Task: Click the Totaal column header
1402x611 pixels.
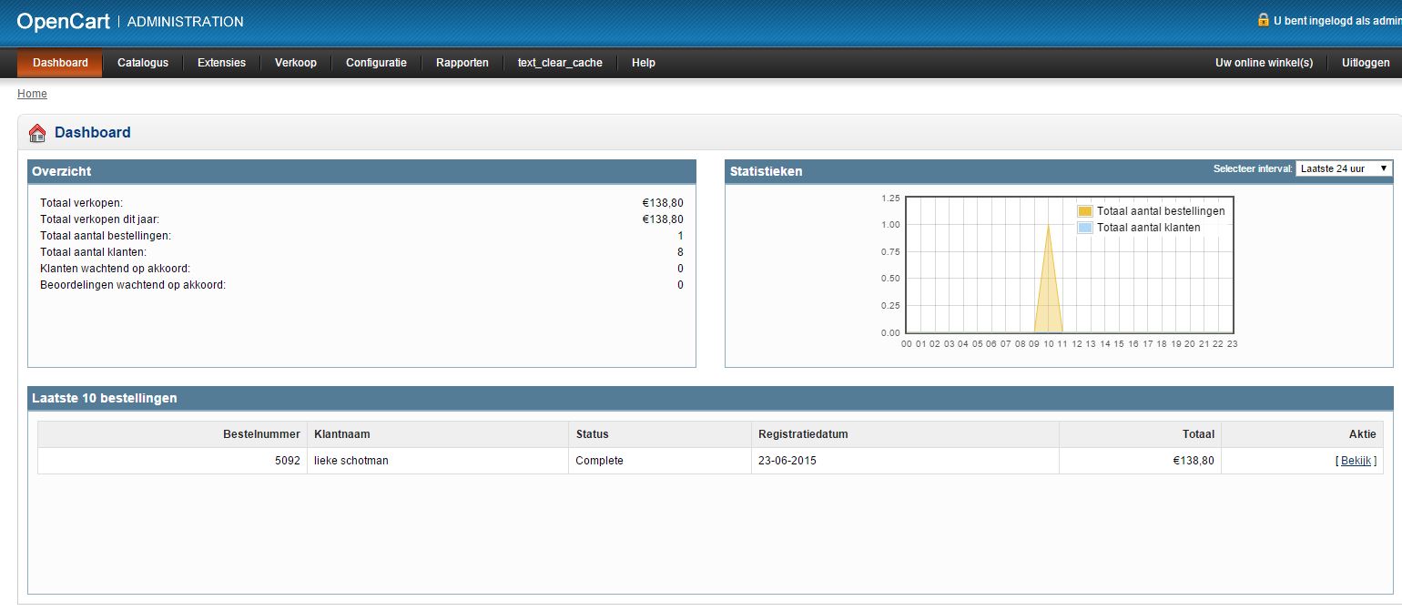Action: pyautogui.click(x=1140, y=434)
